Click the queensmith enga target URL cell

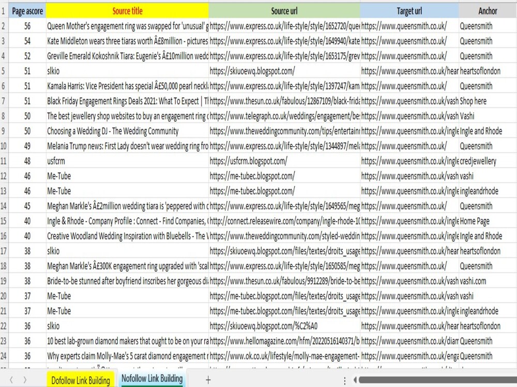[409, 356]
